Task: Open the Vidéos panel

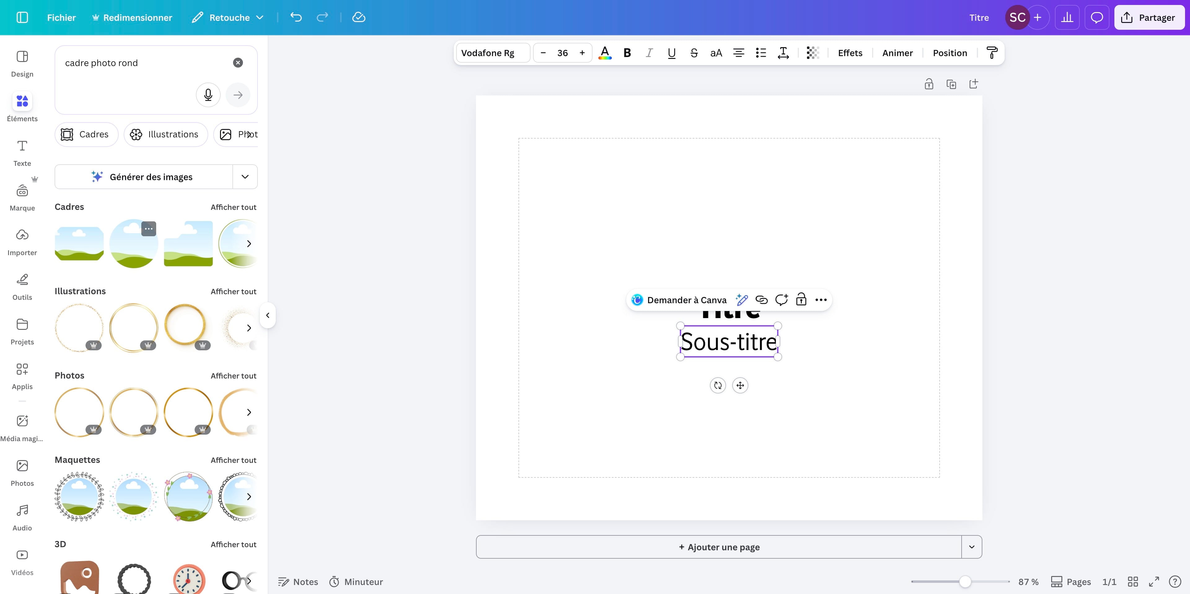Action: pyautogui.click(x=22, y=562)
